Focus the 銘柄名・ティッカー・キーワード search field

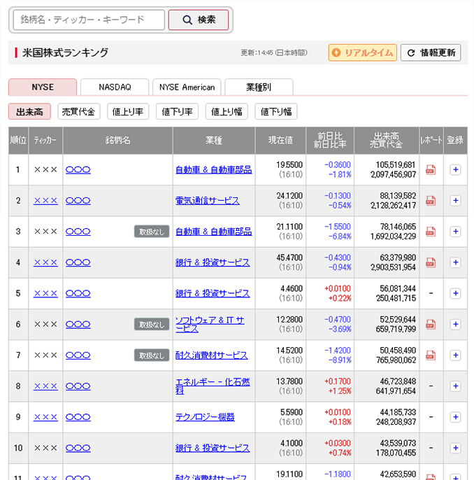point(89,20)
